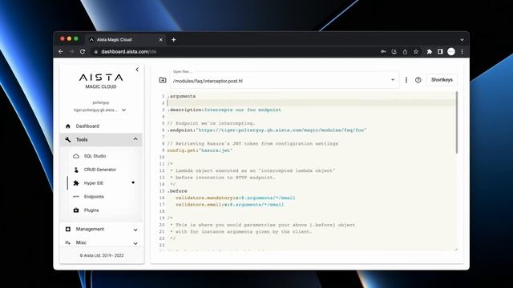
Task: Click the config.get line in the editor
Action: (200, 150)
